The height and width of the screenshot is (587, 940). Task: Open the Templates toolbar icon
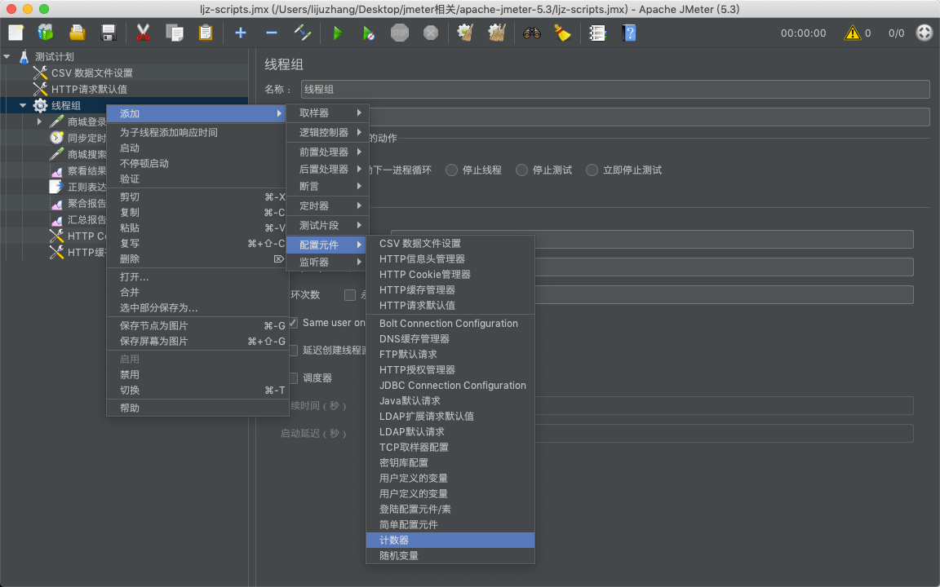click(x=46, y=33)
